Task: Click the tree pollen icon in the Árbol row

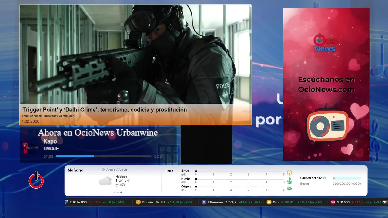Action: tap(289, 173)
